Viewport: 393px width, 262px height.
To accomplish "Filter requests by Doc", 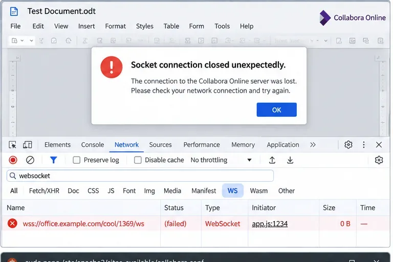I will pyautogui.click(x=74, y=191).
